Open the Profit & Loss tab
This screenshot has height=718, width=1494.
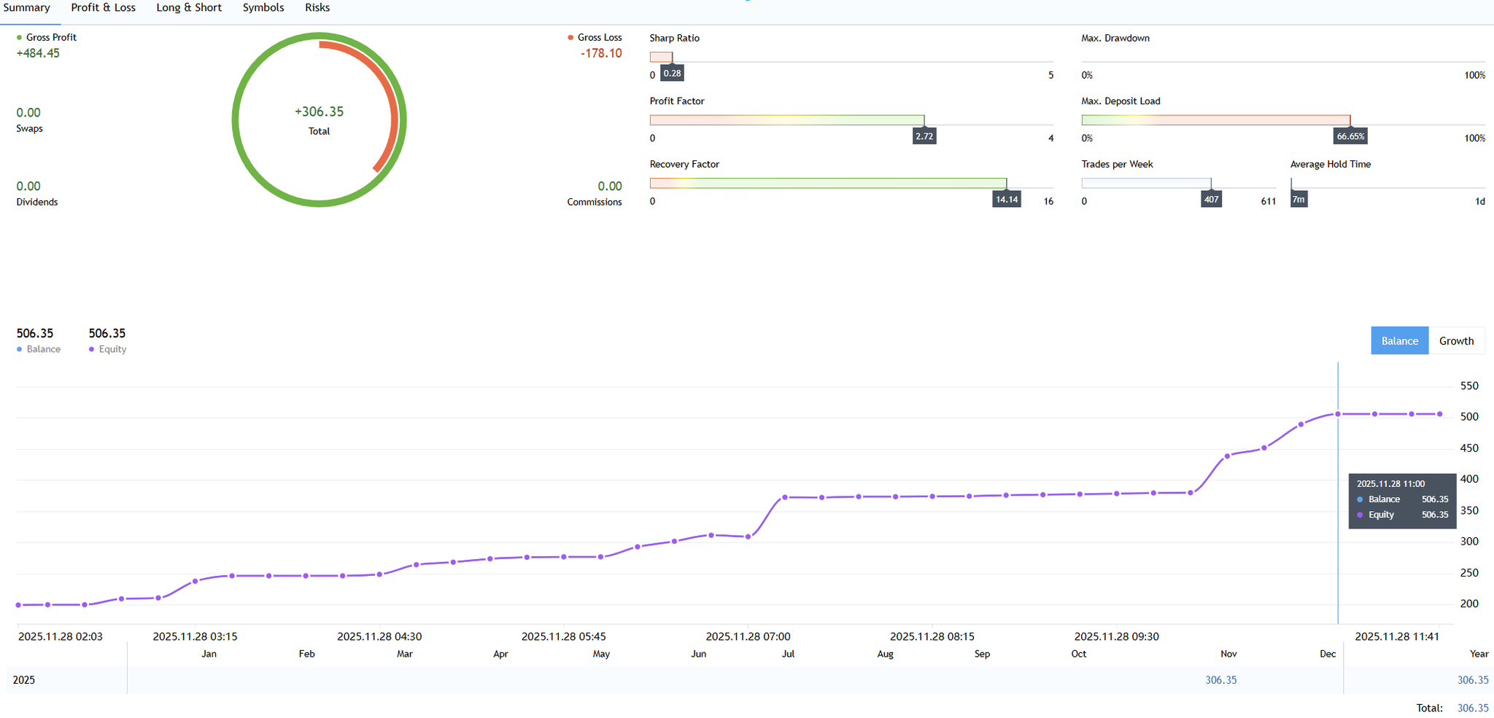(103, 8)
